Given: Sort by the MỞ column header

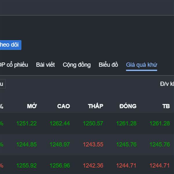Looking at the screenshot, I should [x=32, y=106].
